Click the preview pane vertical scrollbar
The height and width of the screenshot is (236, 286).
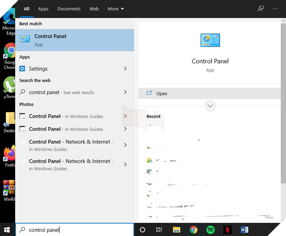pos(283,103)
